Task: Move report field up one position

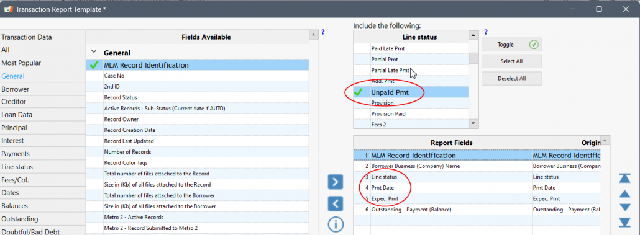Action: point(625,194)
